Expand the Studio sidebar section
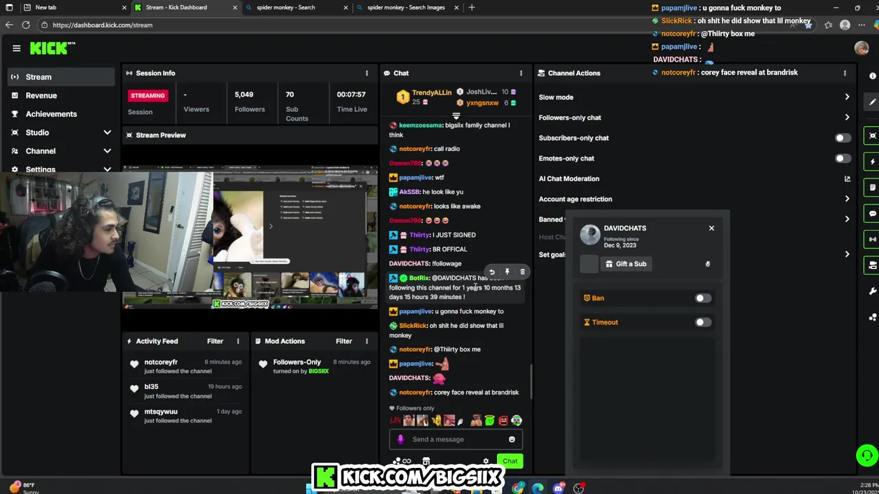 107,132
